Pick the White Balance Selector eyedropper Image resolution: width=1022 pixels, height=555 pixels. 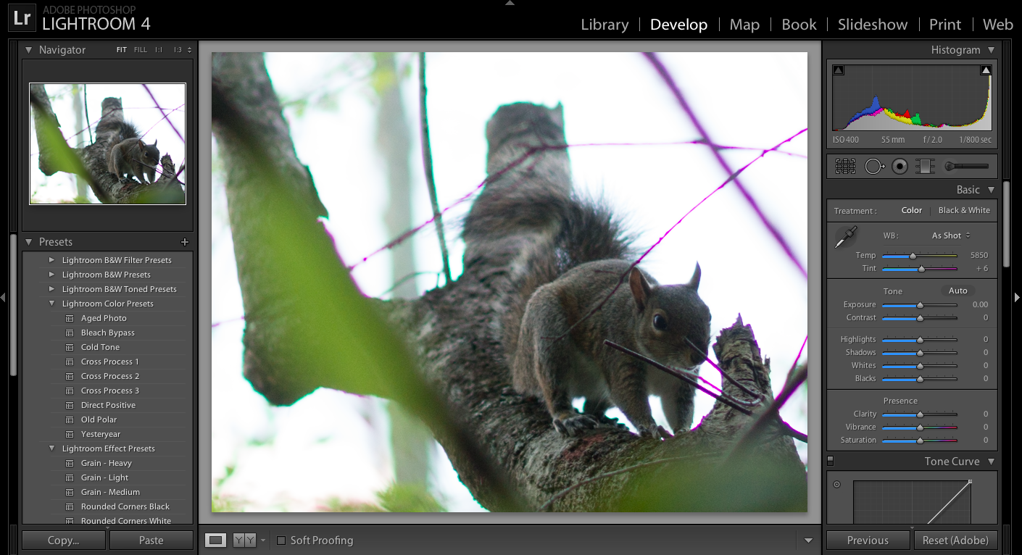pyautogui.click(x=845, y=237)
